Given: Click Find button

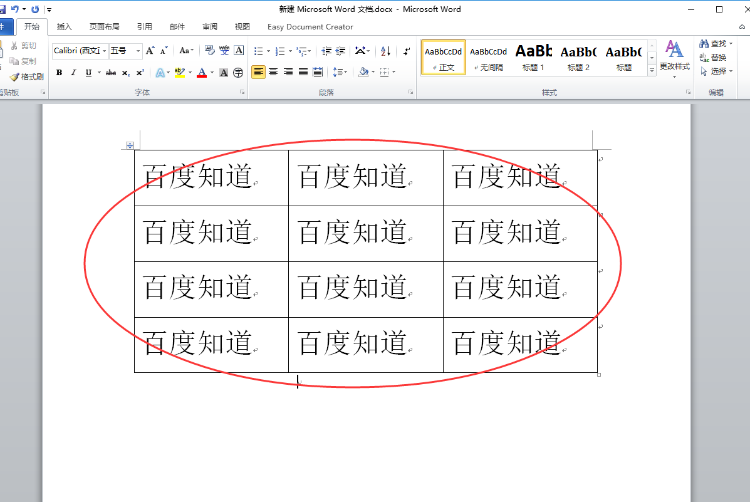Looking at the screenshot, I should click(x=716, y=43).
